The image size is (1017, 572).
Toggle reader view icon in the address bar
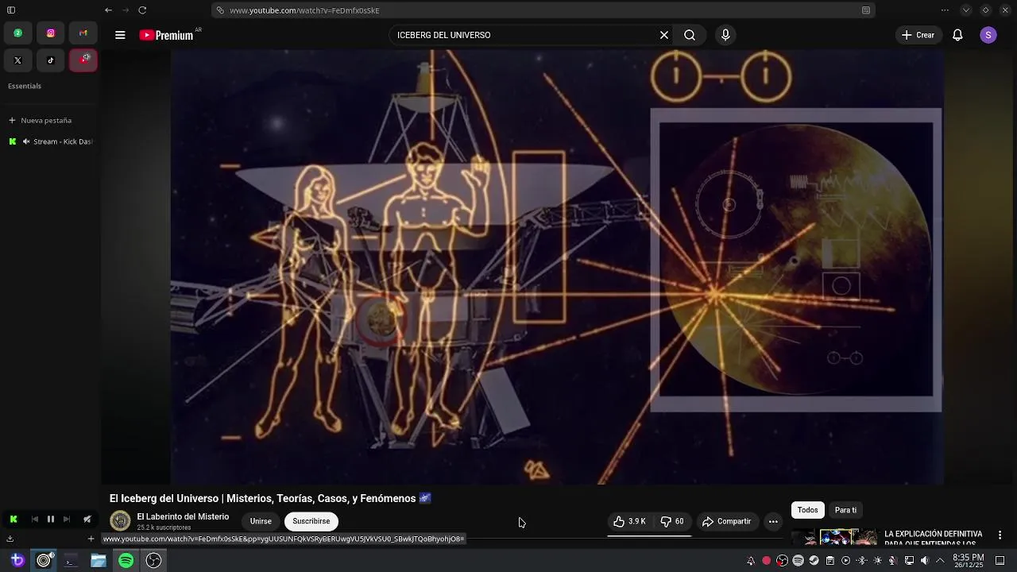866,10
